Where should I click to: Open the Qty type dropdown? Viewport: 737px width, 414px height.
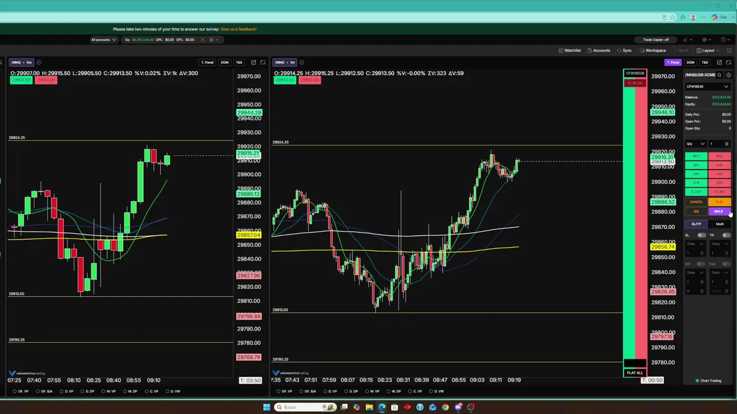pyautogui.click(x=696, y=144)
